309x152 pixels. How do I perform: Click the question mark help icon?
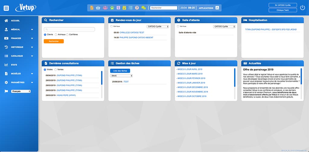[x=137, y=8]
